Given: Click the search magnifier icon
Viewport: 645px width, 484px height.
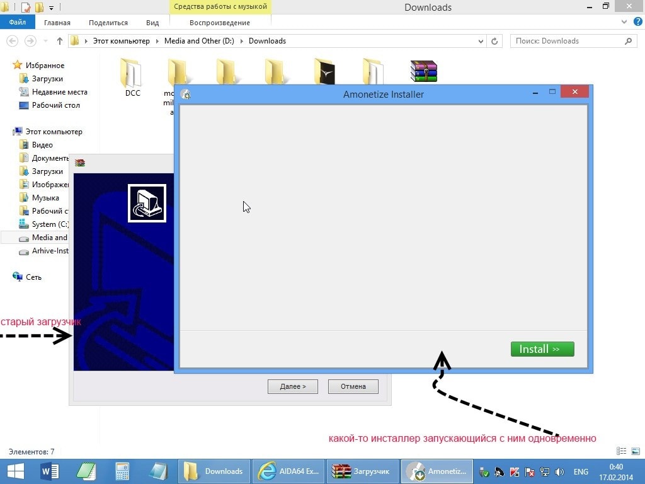Looking at the screenshot, I should [628, 41].
